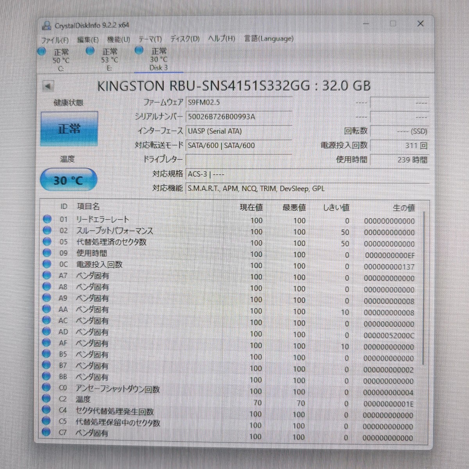
Task: Open the 編集(E) menu
Action: (88, 40)
